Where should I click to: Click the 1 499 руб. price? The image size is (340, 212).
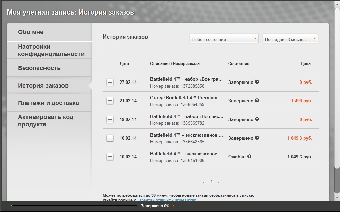point(302,101)
